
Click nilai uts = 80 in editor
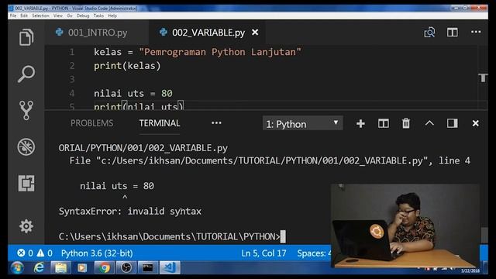(133, 93)
